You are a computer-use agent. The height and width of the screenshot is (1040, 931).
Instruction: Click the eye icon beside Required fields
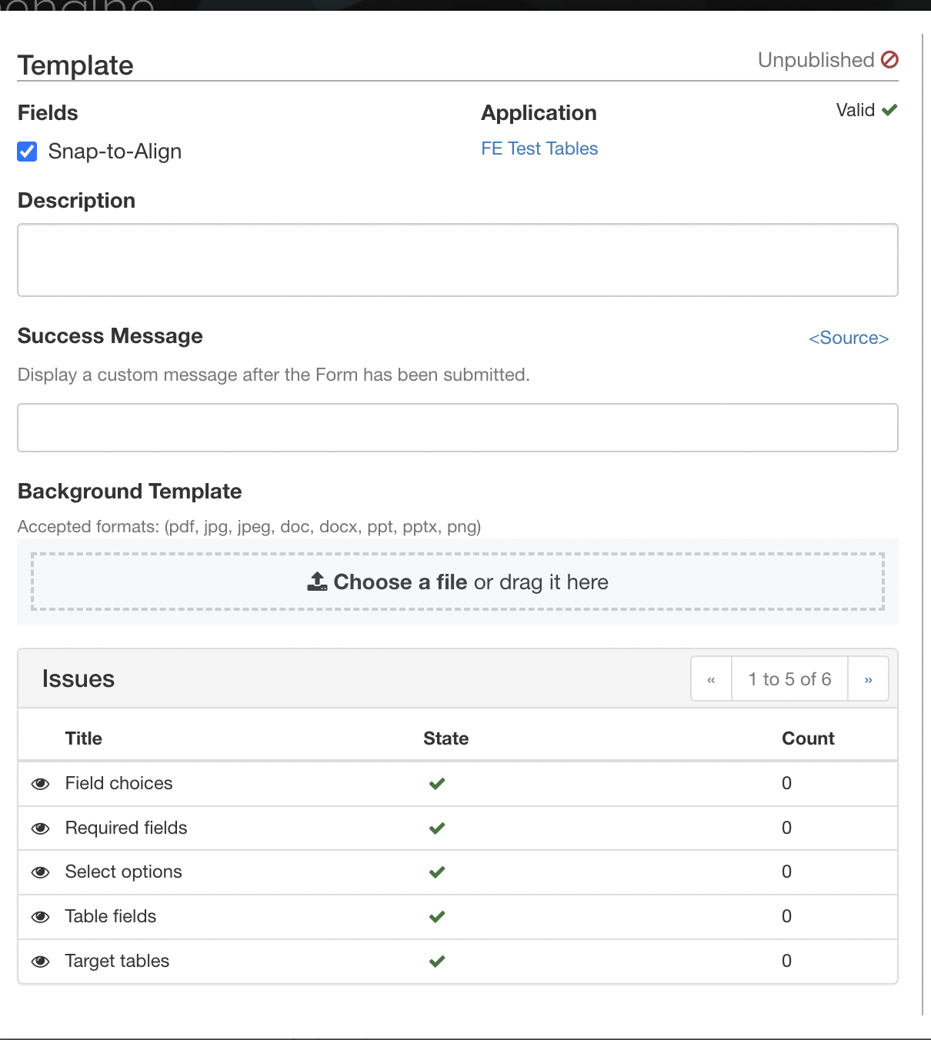click(x=41, y=828)
